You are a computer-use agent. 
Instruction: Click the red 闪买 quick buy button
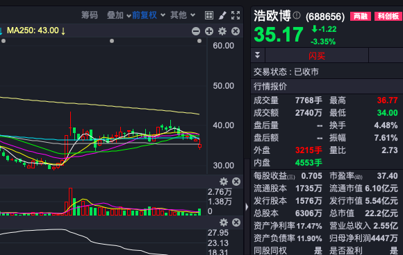point(317,55)
